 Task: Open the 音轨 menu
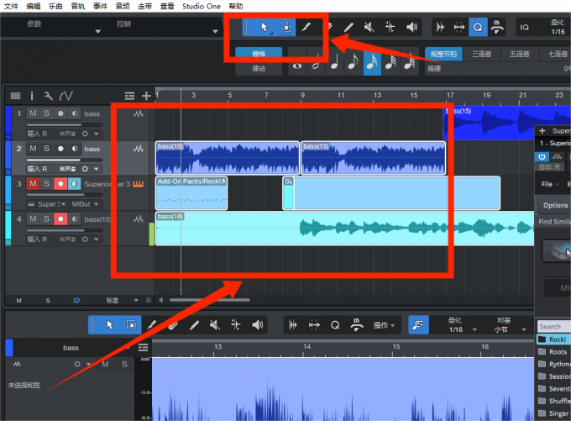pos(78,5)
